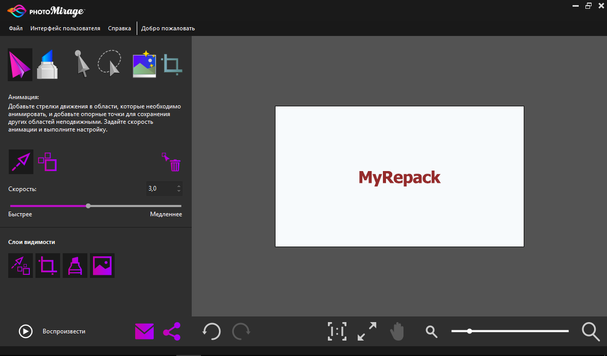Increase speed value with stepper up arrow

(178, 186)
